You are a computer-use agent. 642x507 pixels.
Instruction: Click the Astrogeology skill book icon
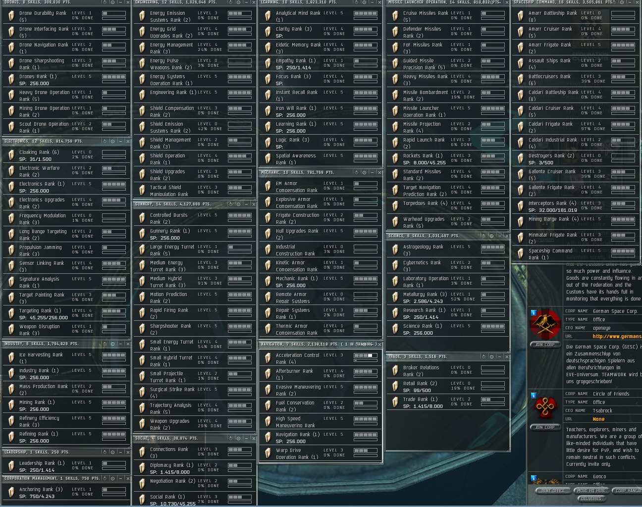pyautogui.click(x=395, y=250)
